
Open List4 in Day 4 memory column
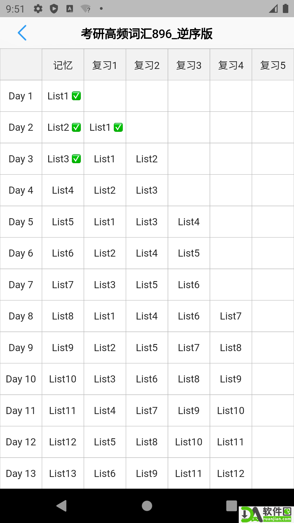tap(63, 190)
